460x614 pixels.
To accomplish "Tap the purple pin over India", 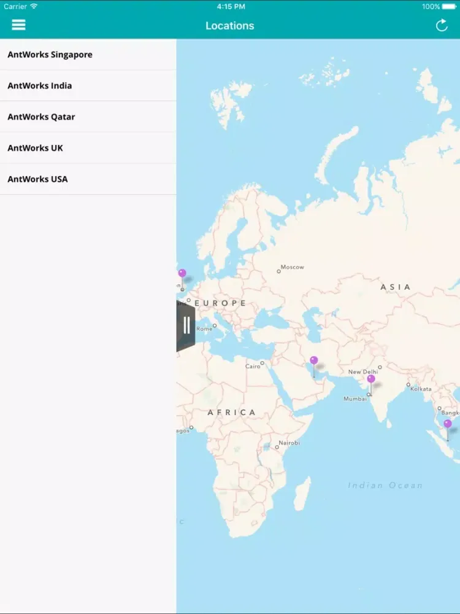I will coord(371,379).
